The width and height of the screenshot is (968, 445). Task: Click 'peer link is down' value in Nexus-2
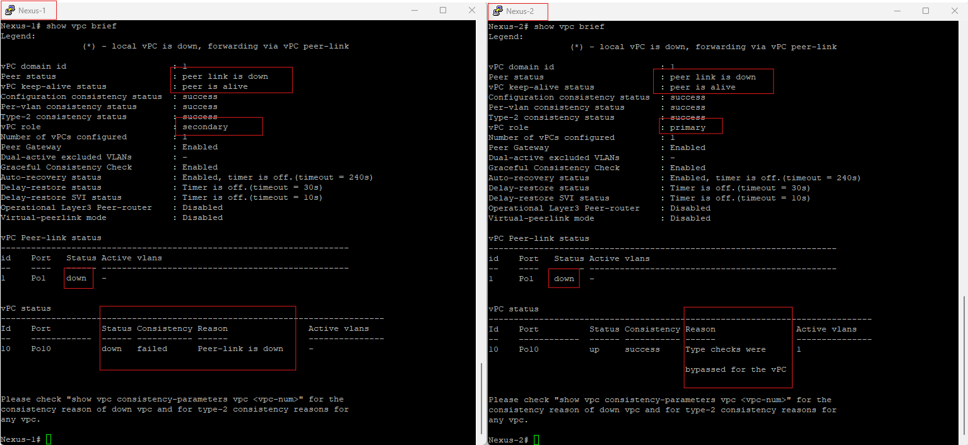tap(713, 77)
